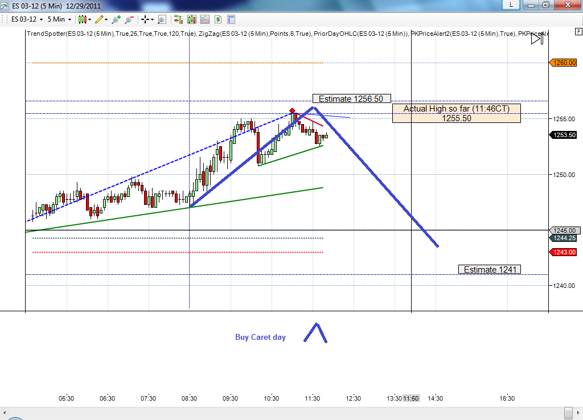Open the Strategies dollar-sign icon
The image size is (583, 420).
pyautogui.click(x=218, y=19)
